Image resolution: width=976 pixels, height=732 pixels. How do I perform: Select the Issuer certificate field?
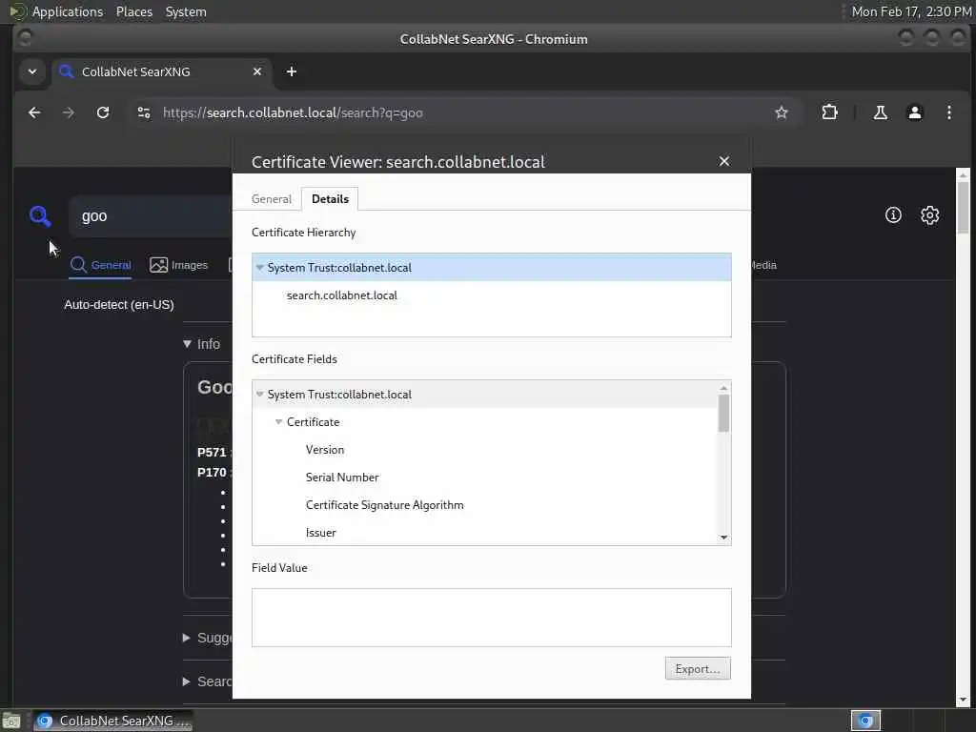(x=321, y=533)
